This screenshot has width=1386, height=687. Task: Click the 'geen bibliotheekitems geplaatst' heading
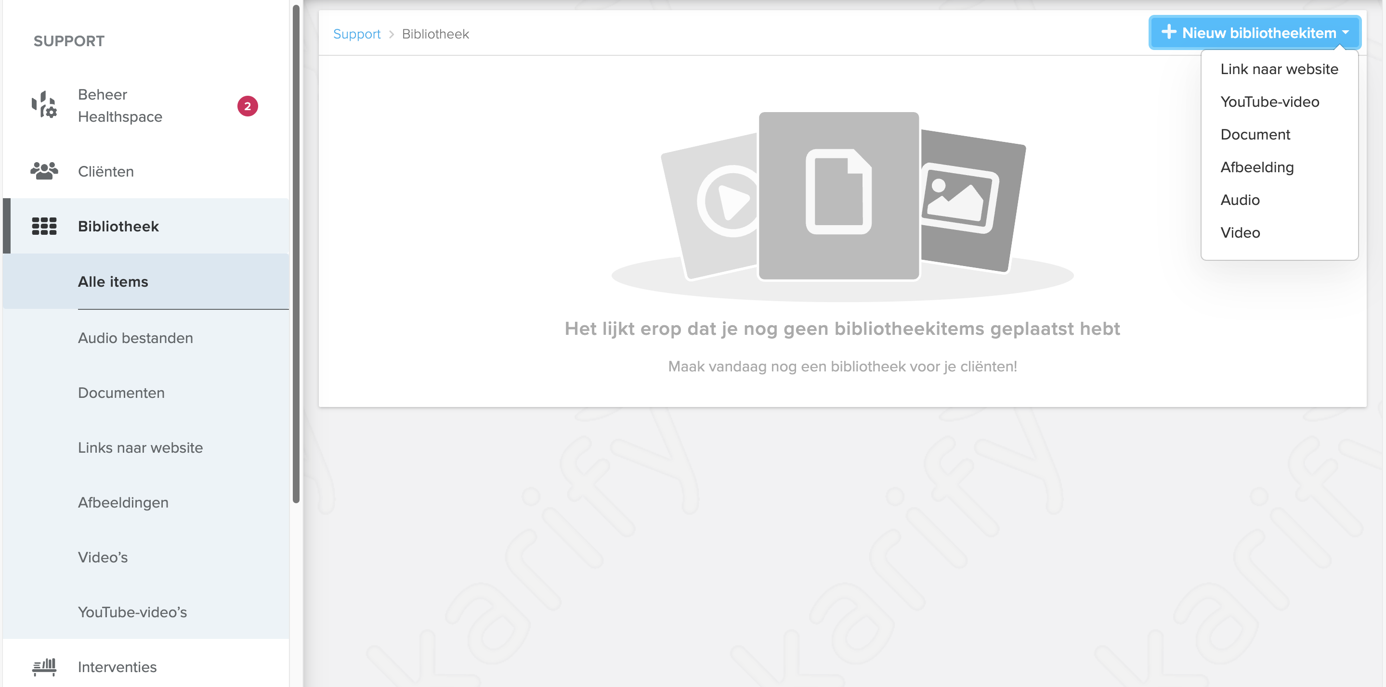click(x=843, y=329)
